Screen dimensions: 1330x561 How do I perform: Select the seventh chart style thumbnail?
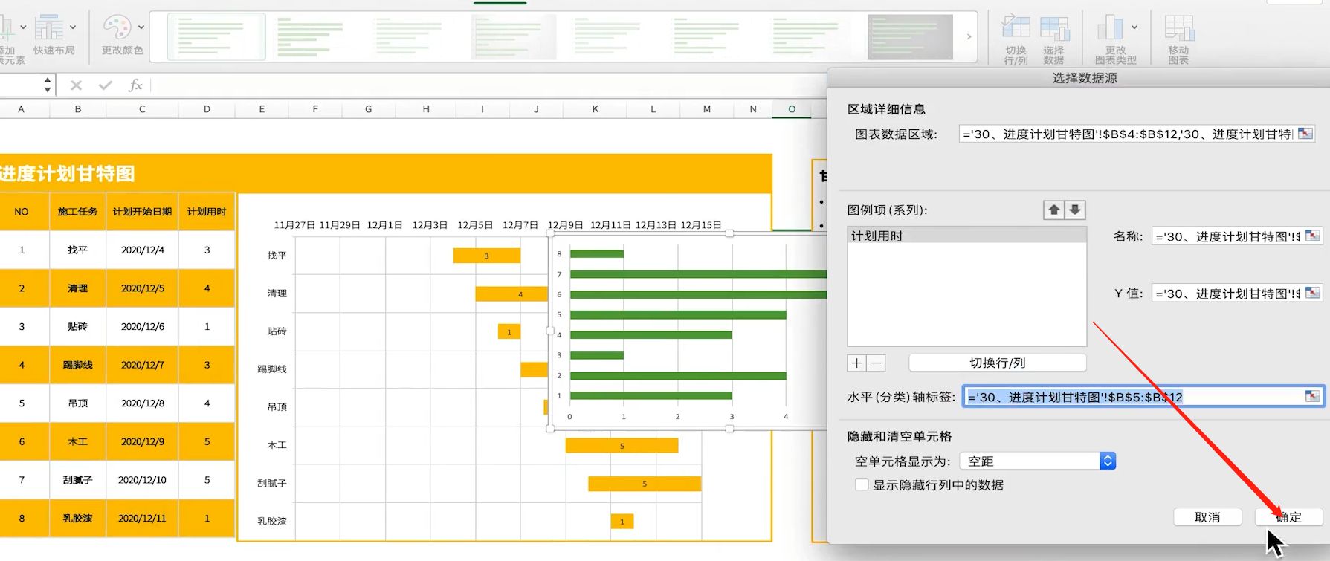click(x=805, y=36)
